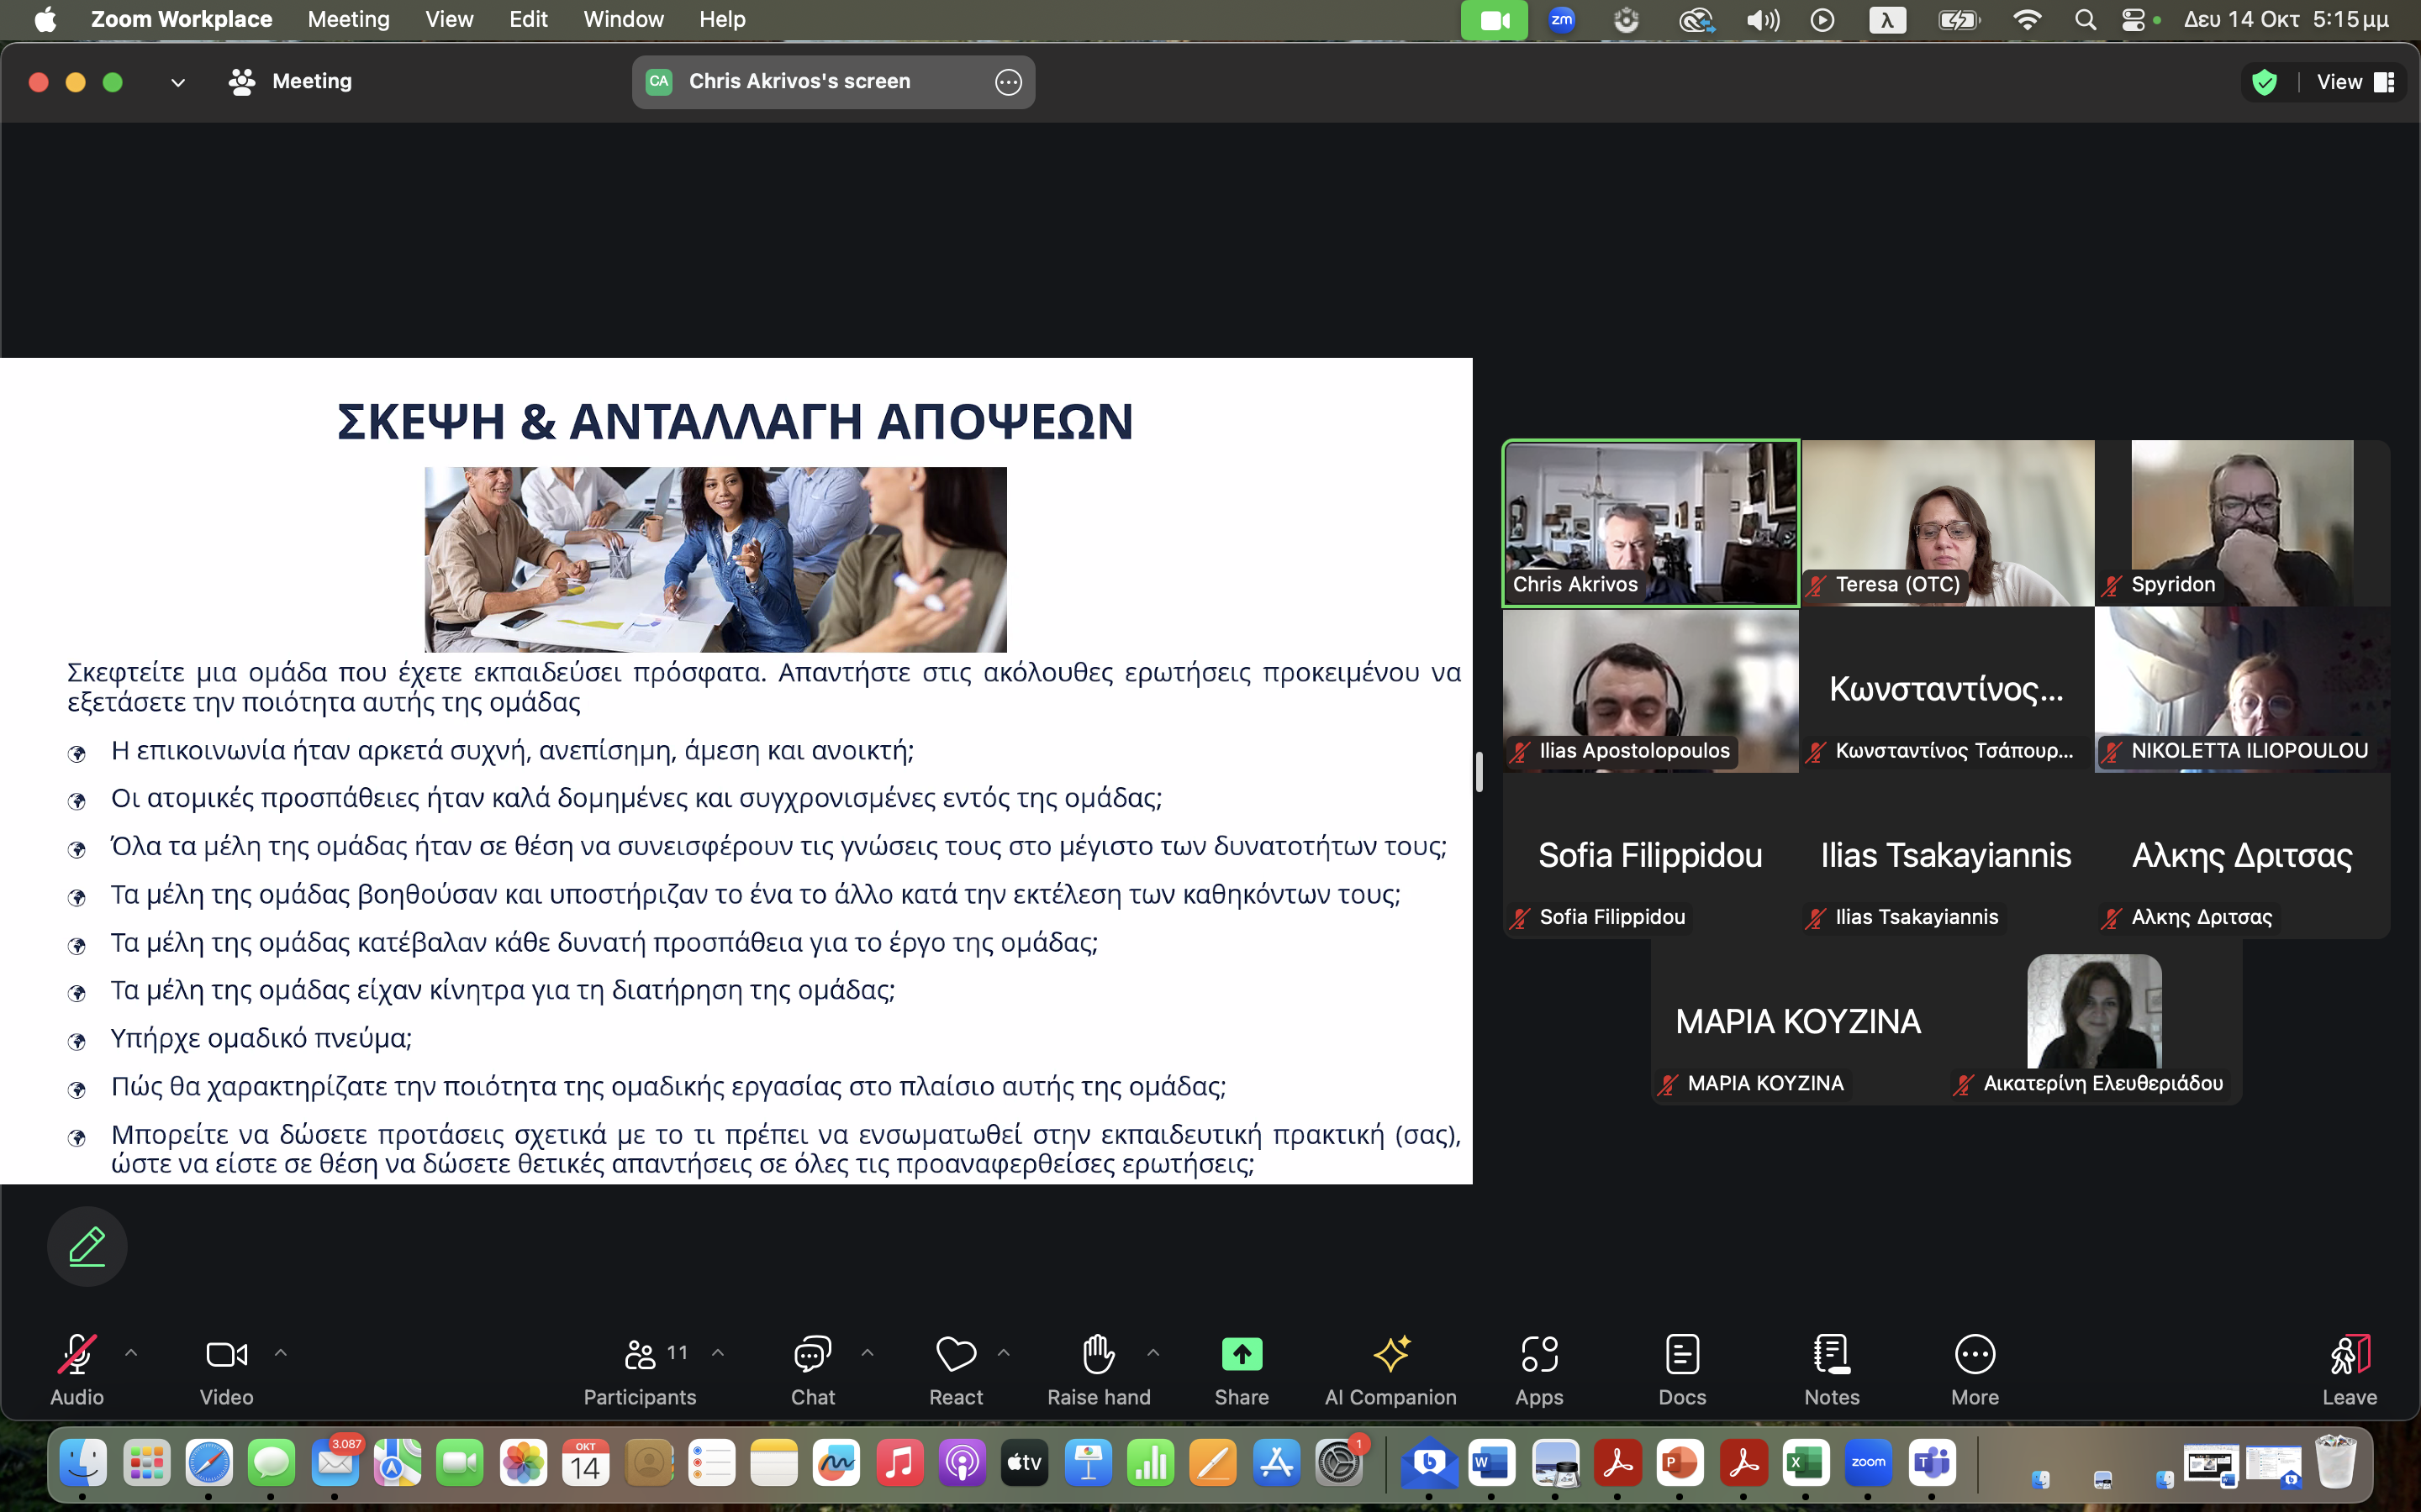Open the Chat panel
This screenshot has width=2421, height=1512.
tap(812, 1370)
